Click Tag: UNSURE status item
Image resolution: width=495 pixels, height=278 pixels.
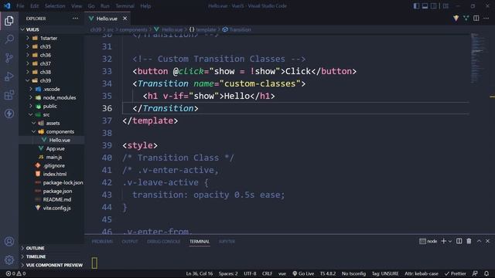385,273
